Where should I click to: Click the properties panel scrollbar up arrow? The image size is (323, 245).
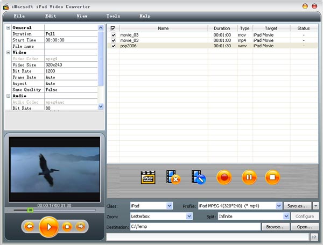click(101, 28)
